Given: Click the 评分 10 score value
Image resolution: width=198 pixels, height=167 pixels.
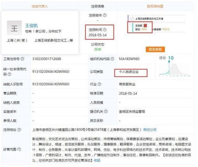Looking at the screenshot, I should tap(171, 58).
